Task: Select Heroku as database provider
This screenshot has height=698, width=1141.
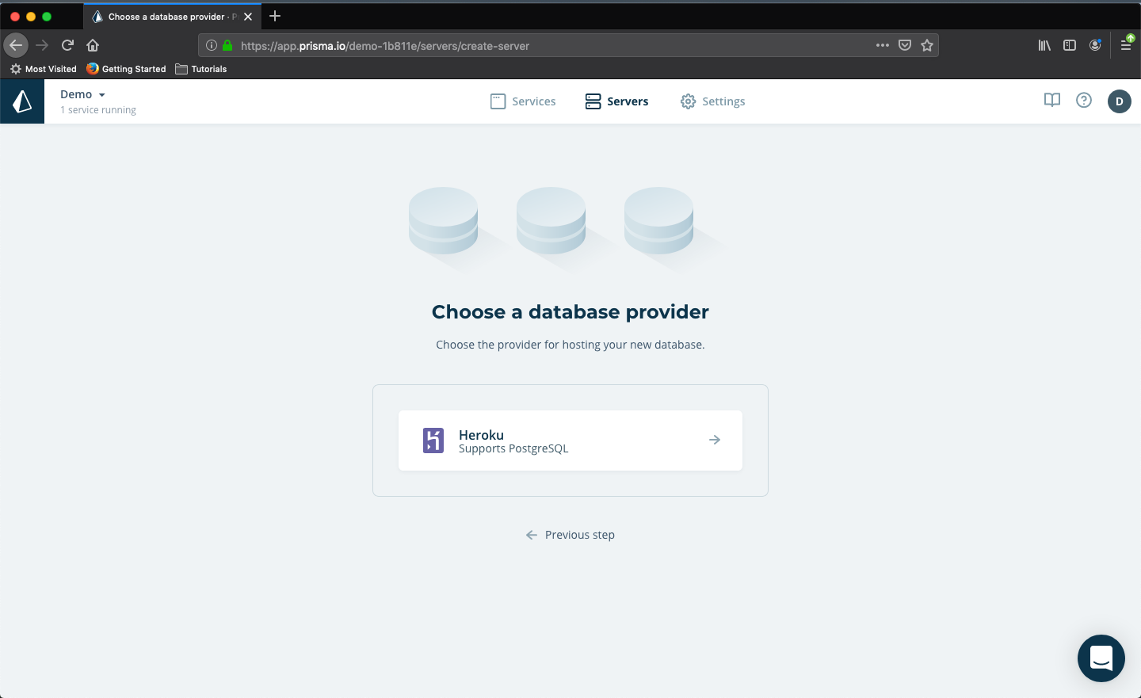Action: coord(570,441)
